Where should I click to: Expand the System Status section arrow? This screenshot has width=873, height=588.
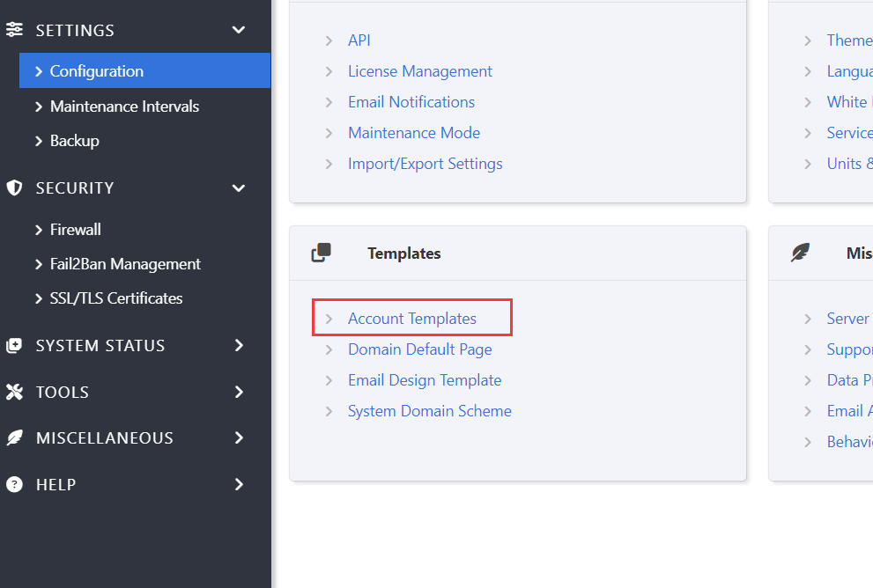tap(239, 345)
